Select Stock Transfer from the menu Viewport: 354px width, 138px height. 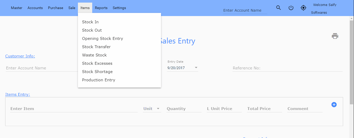click(x=96, y=47)
